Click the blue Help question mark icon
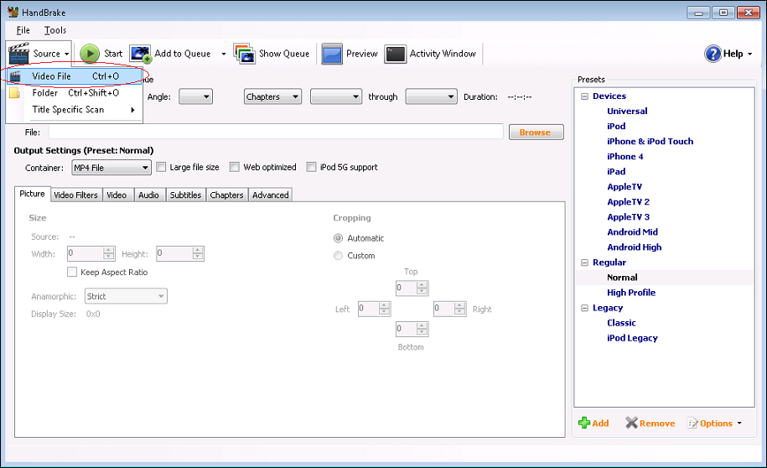This screenshot has height=468, width=767. tap(713, 54)
